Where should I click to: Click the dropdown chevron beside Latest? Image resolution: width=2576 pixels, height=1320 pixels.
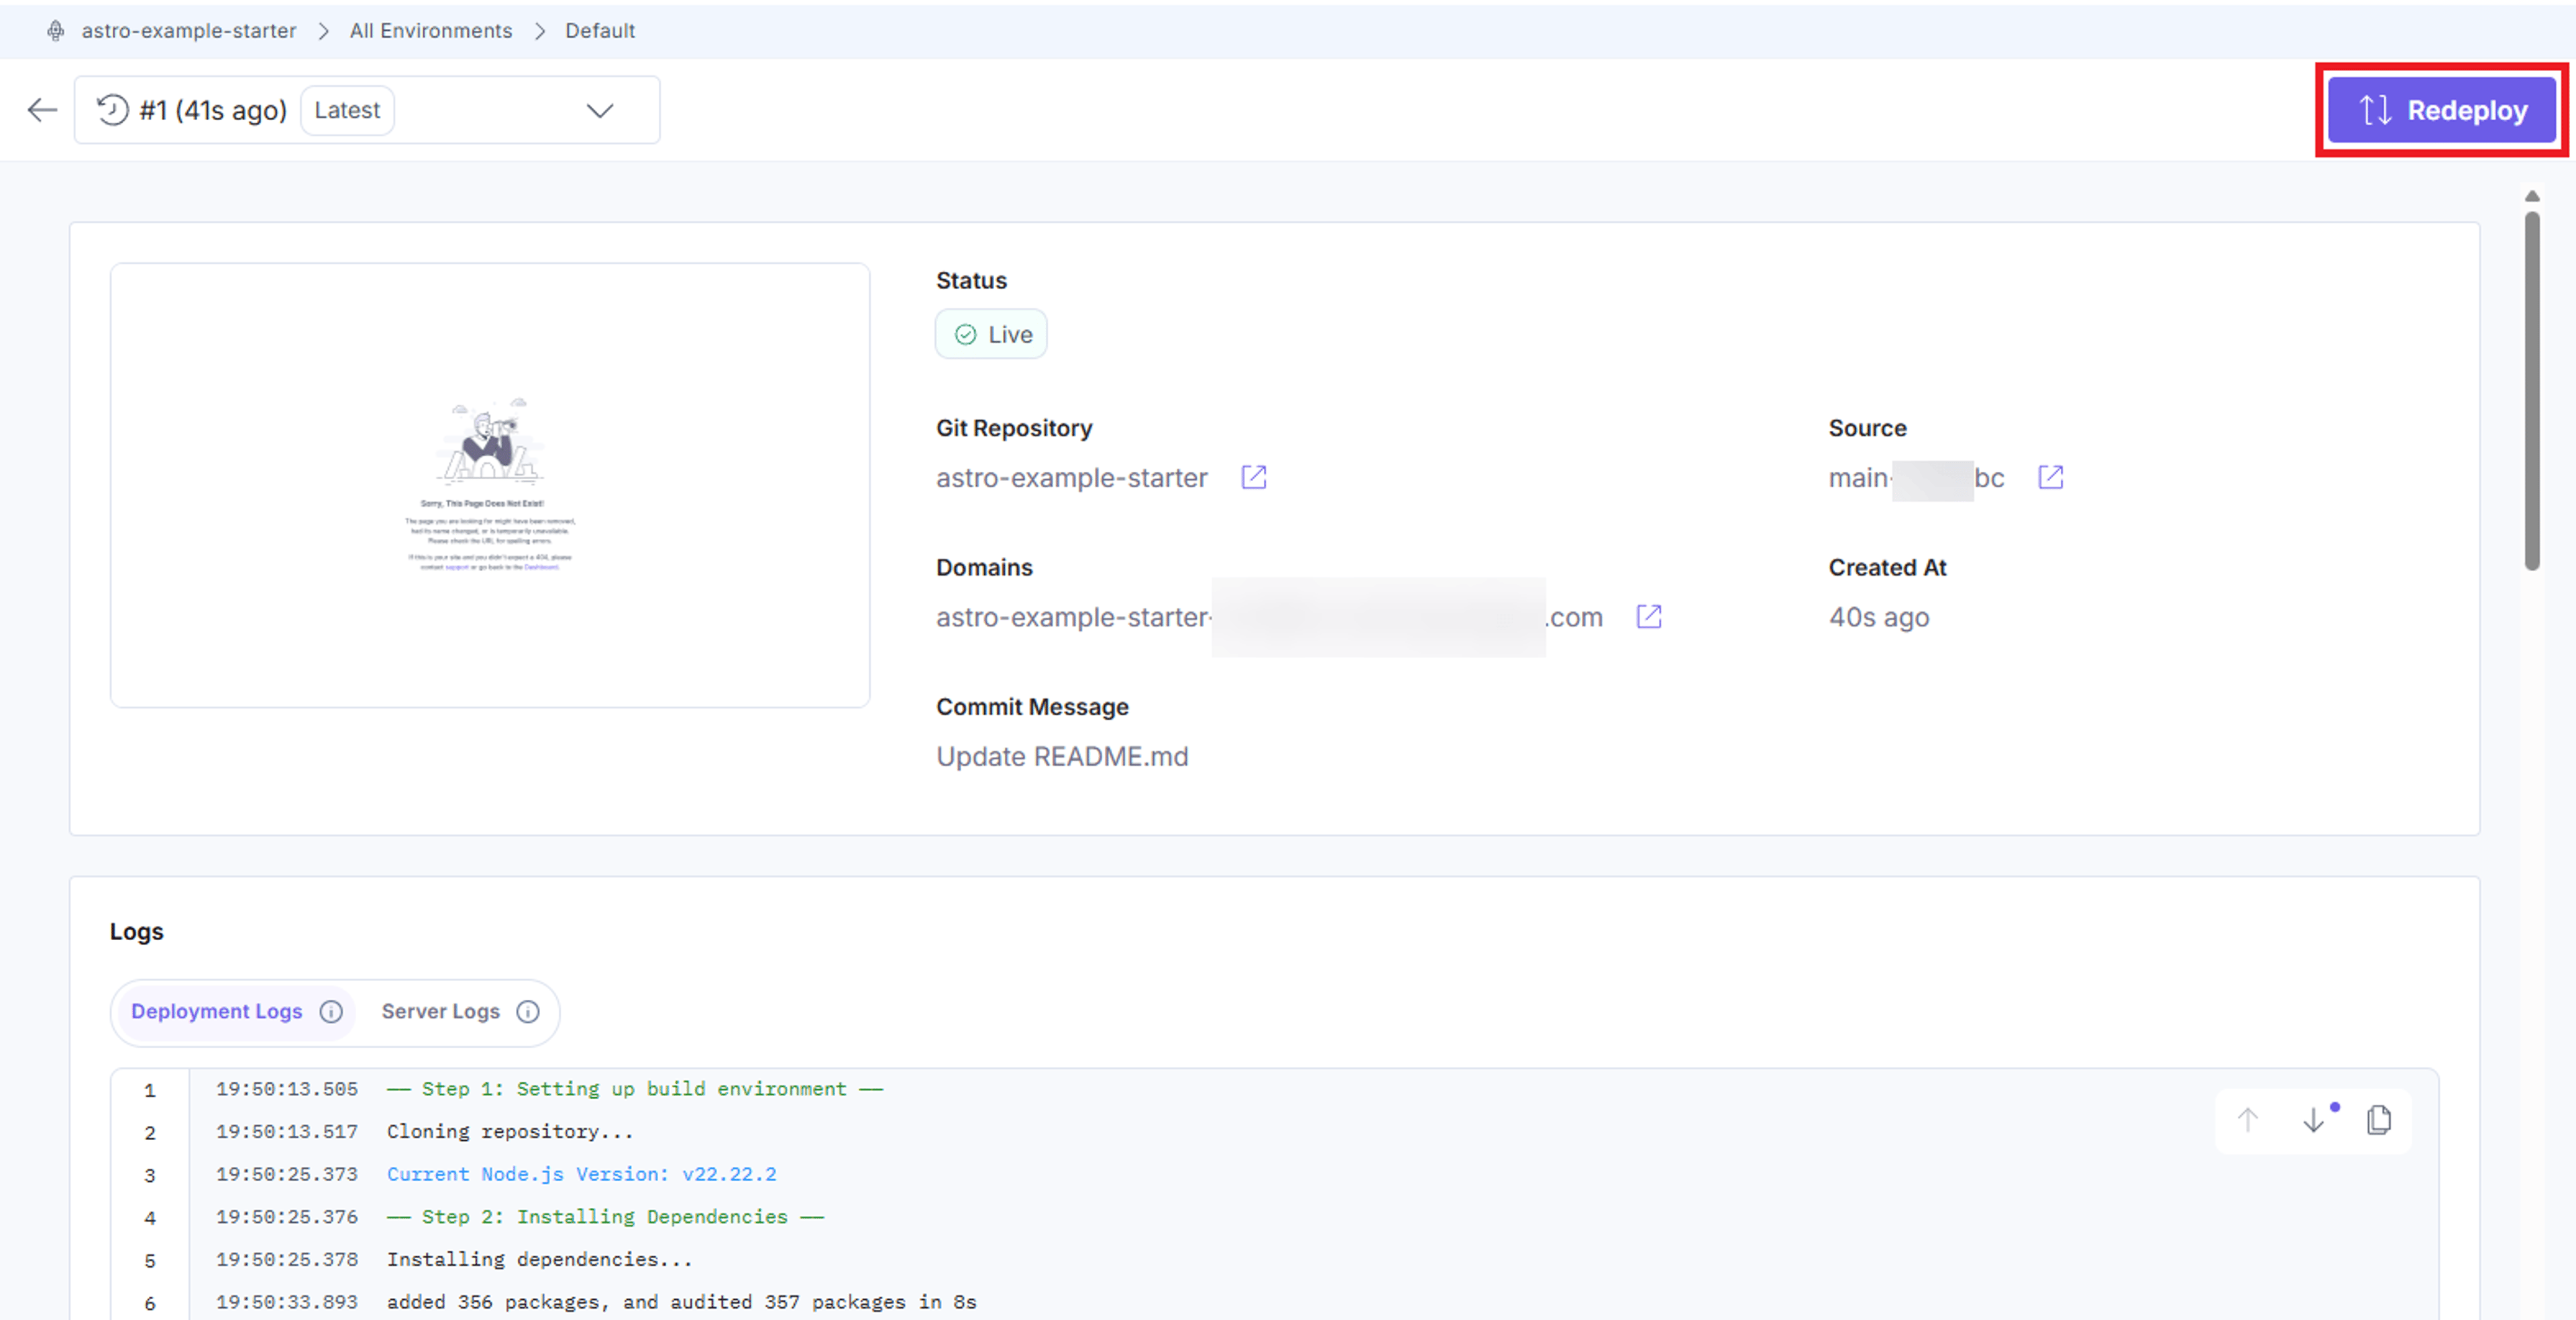point(599,110)
